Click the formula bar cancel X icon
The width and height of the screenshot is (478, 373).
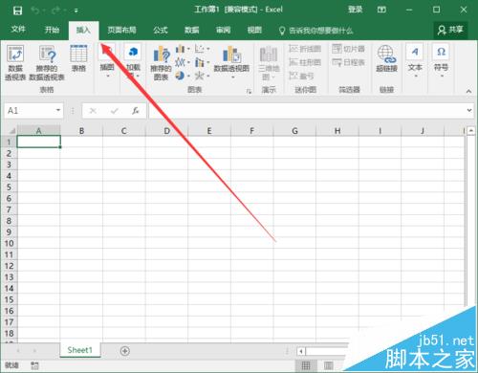tap(93, 111)
